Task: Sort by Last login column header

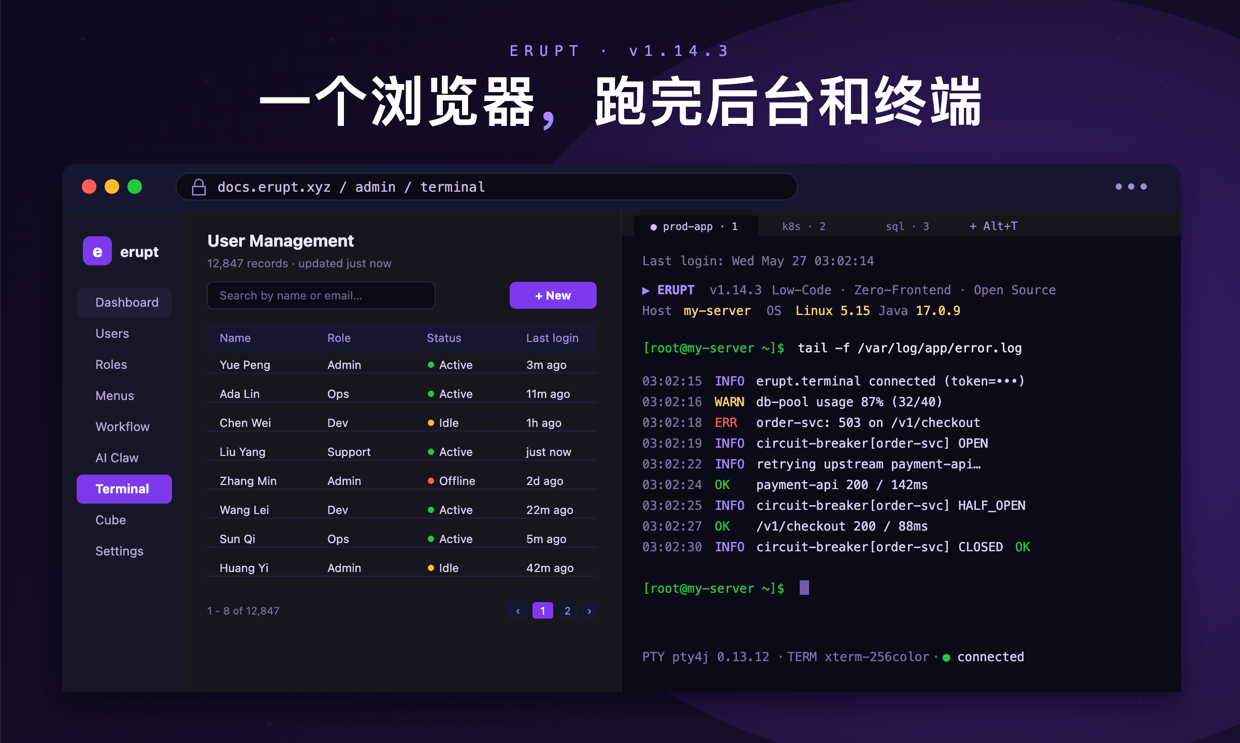Action: pos(552,338)
